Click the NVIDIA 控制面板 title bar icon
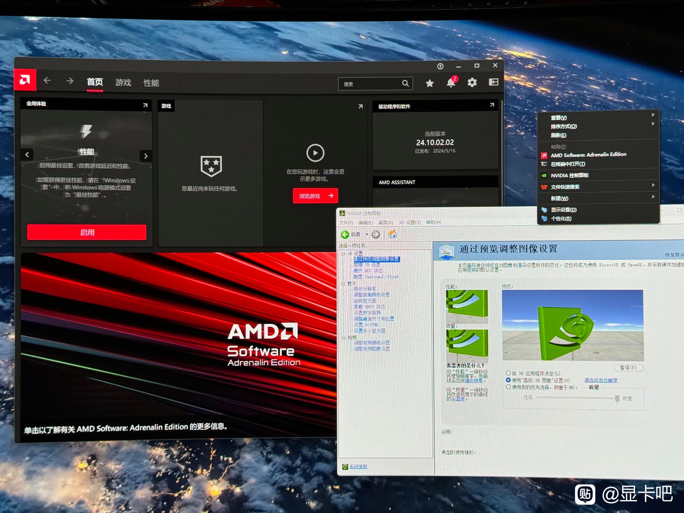This screenshot has height=513, width=684. click(342, 213)
